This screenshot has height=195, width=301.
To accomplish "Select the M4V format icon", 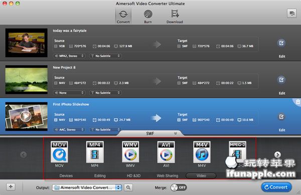I will (202, 152).
